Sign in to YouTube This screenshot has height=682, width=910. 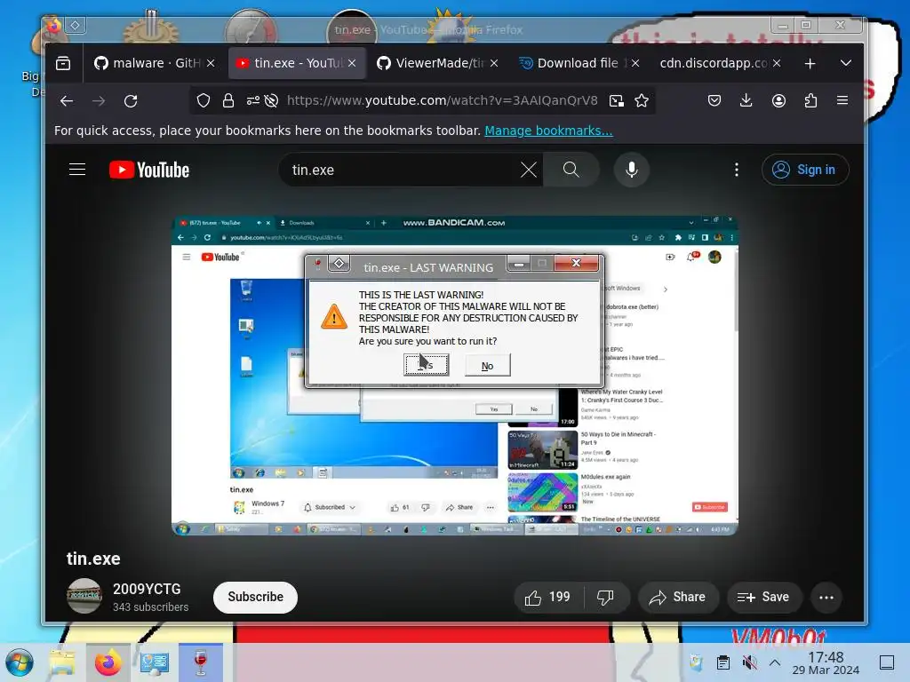(805, 170)
